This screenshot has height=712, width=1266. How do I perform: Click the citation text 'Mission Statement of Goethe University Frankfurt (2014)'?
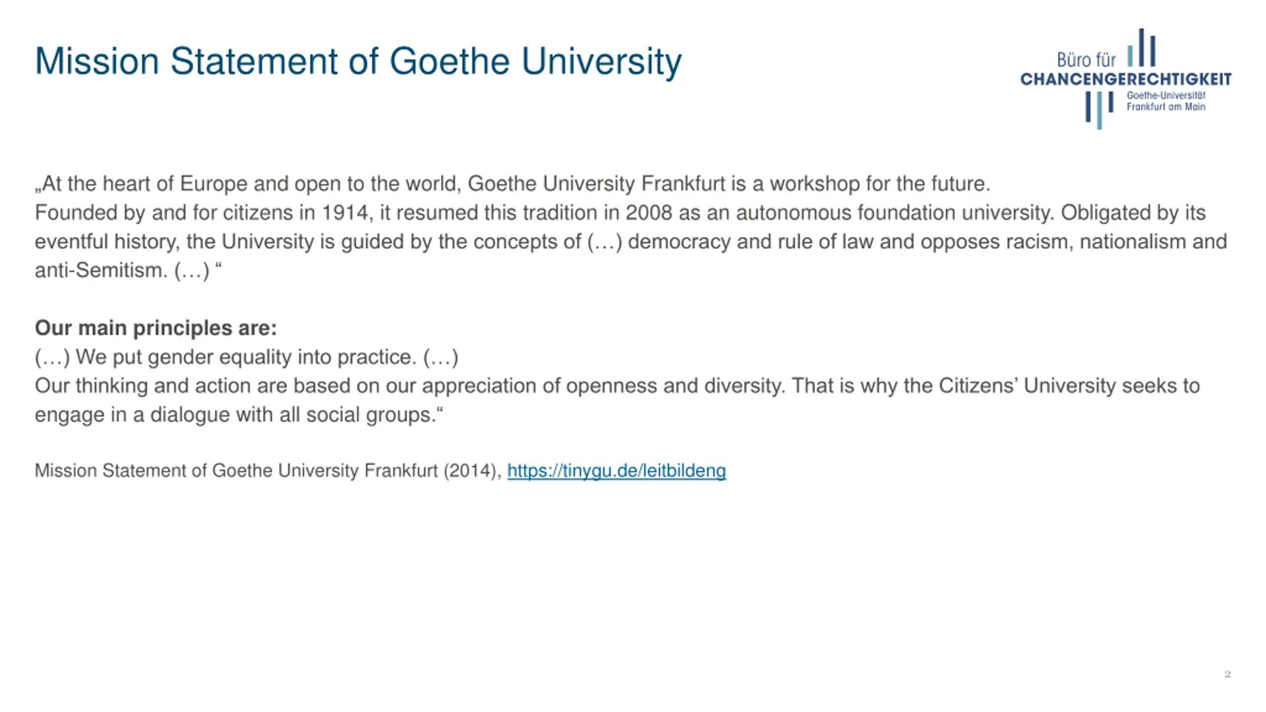click(x=268, y=470)
